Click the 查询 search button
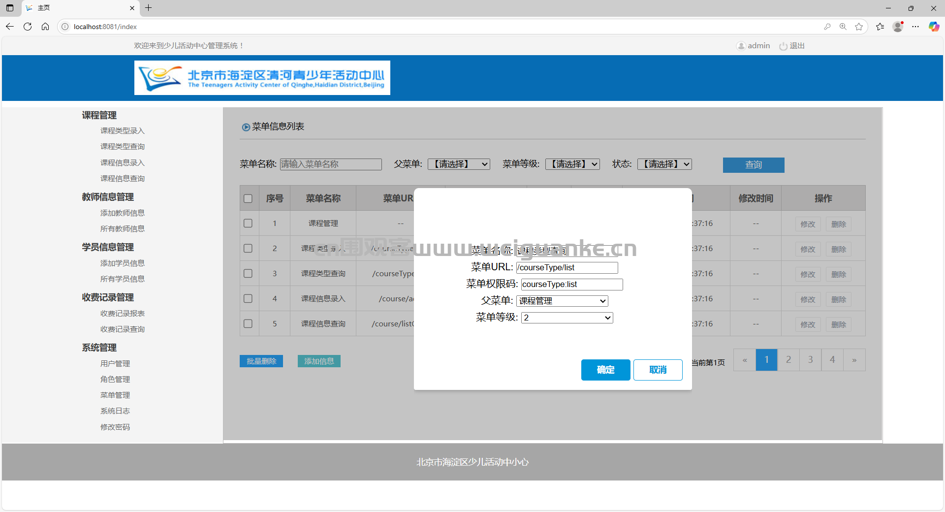The height and width of the screenshot is (512, 945). [x=754, y=165]
